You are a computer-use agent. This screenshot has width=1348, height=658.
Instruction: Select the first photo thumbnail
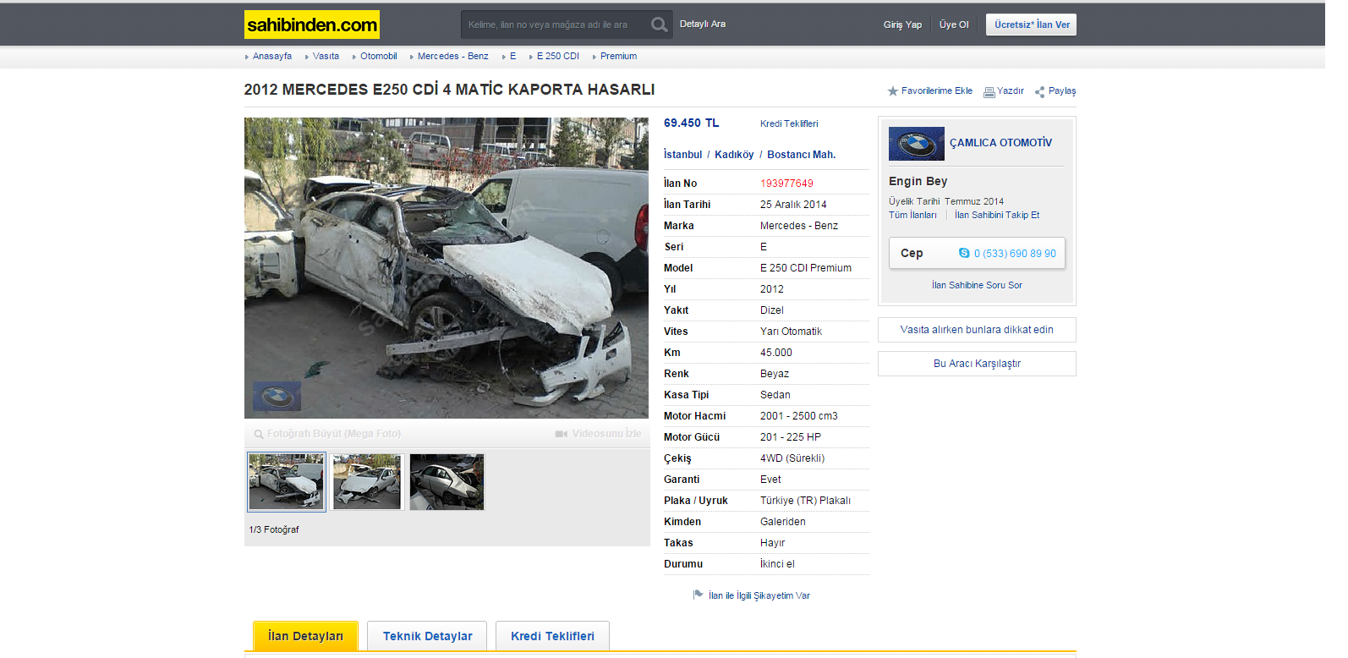(286, 481)
